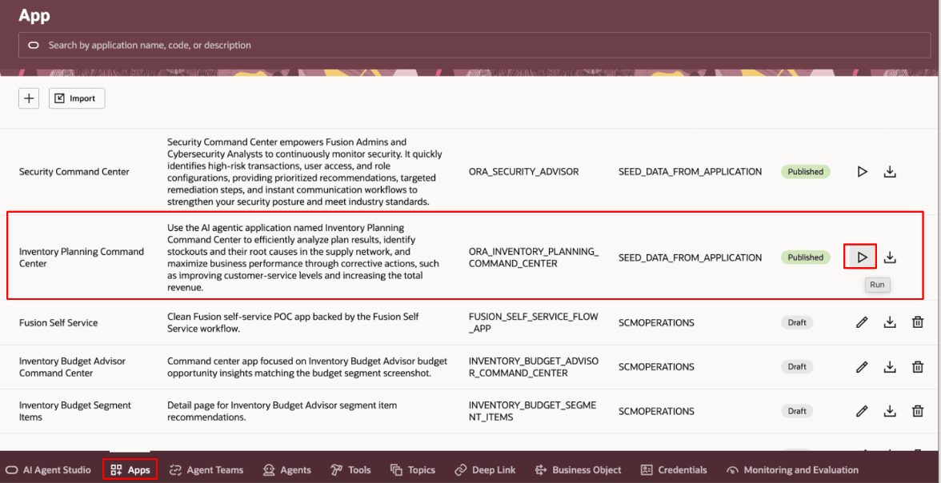
Task: Click Draft badge for Inventory Budget Advisor
Action: 797,366
